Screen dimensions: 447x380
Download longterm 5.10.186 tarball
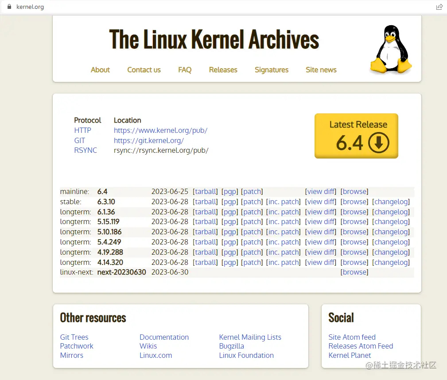(x=205, y=232)
